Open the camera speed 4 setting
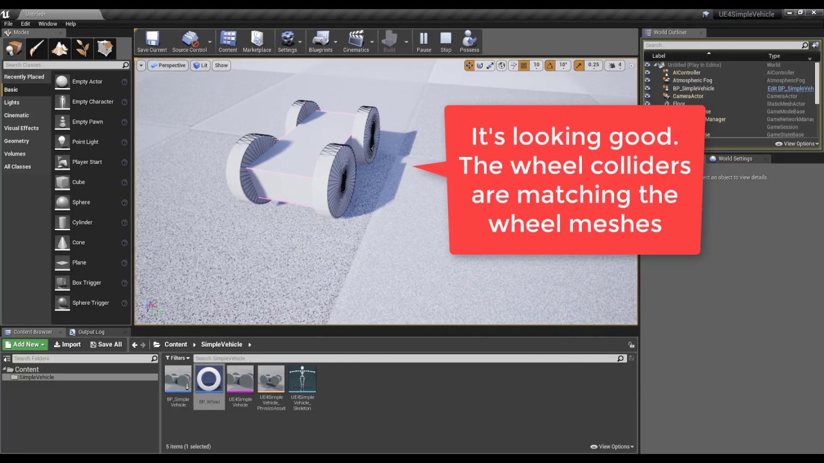The image size is (824, 463). (616, 65)
